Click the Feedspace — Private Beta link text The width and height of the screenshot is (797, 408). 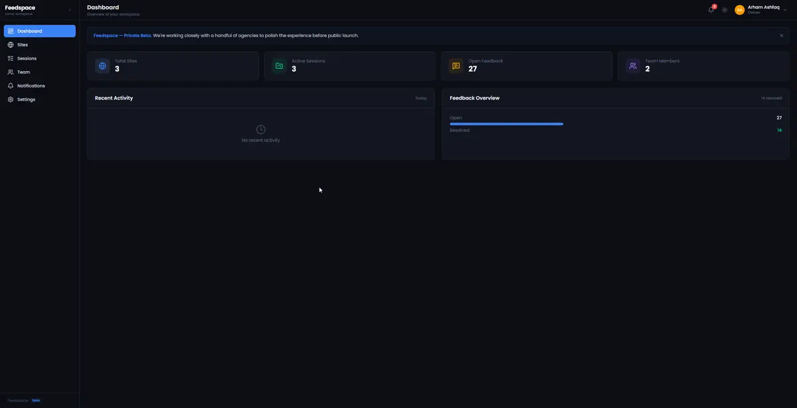[x=122, y=35]
